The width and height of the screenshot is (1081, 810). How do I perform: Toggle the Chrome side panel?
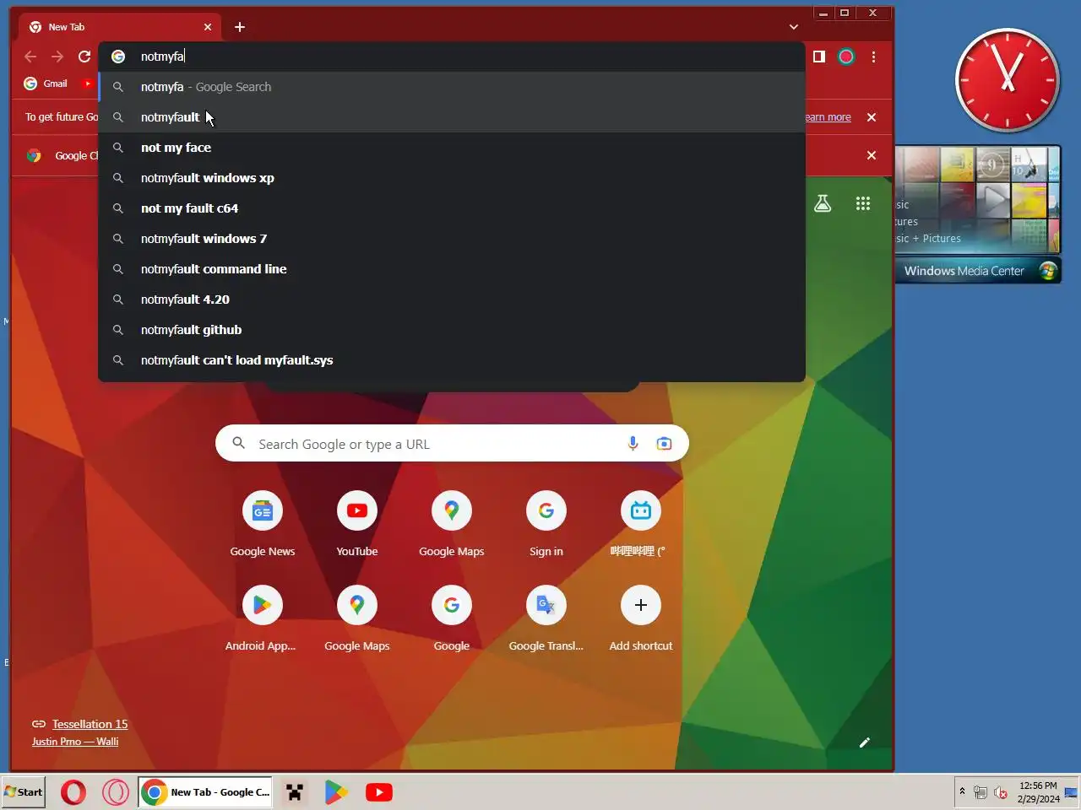819,57
